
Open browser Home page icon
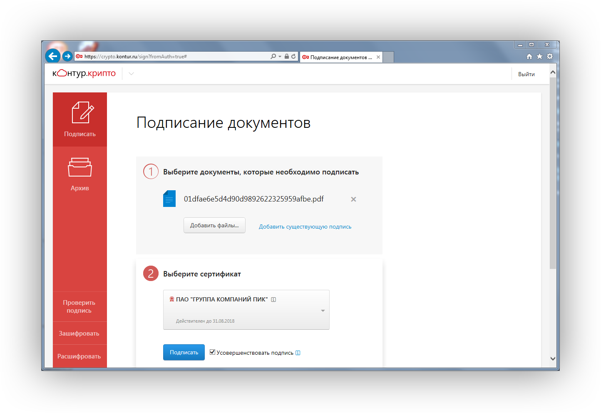click(x=529, y=56)
